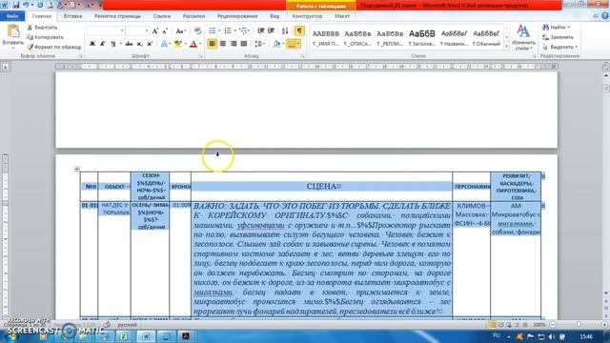Click the Sort (A-Z) icon
610x343 pixels.
point(285,30)
